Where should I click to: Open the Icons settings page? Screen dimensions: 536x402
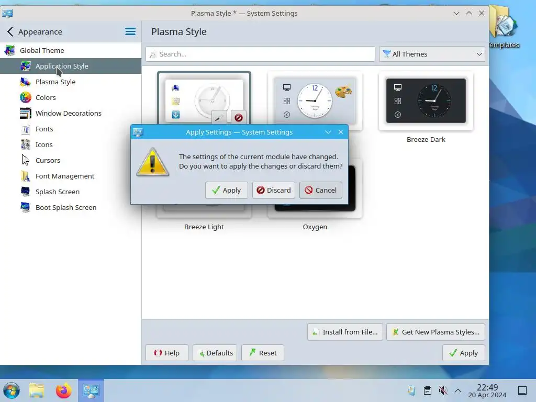point(71,144)
